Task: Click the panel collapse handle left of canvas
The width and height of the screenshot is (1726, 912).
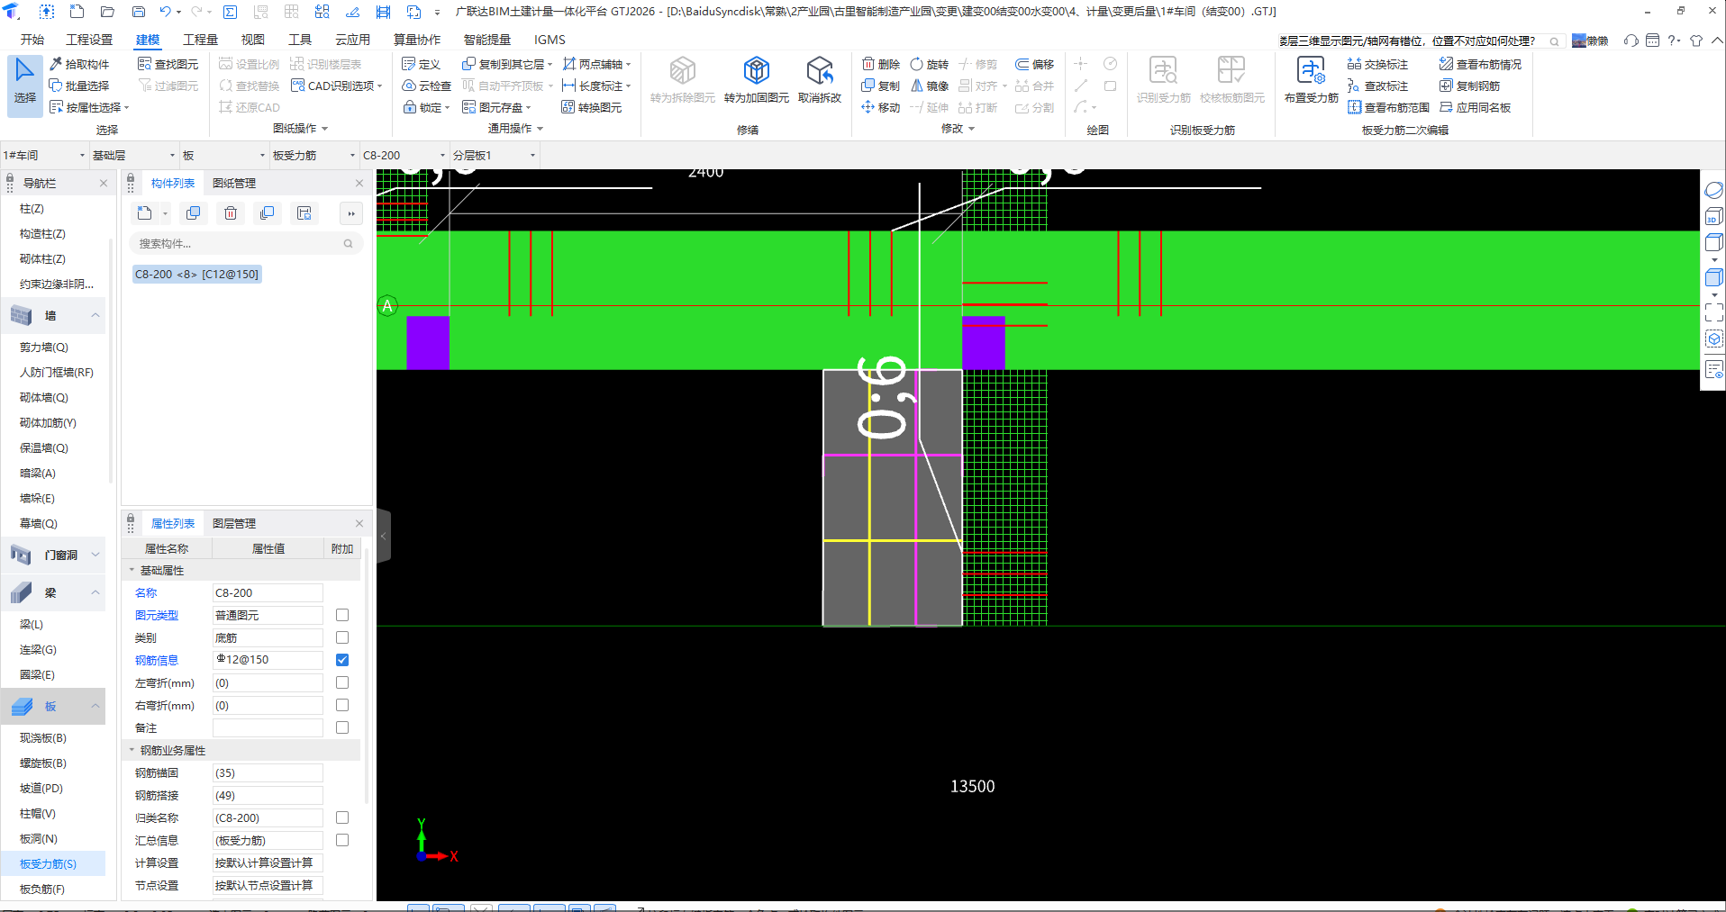Action: click(384, 536)
